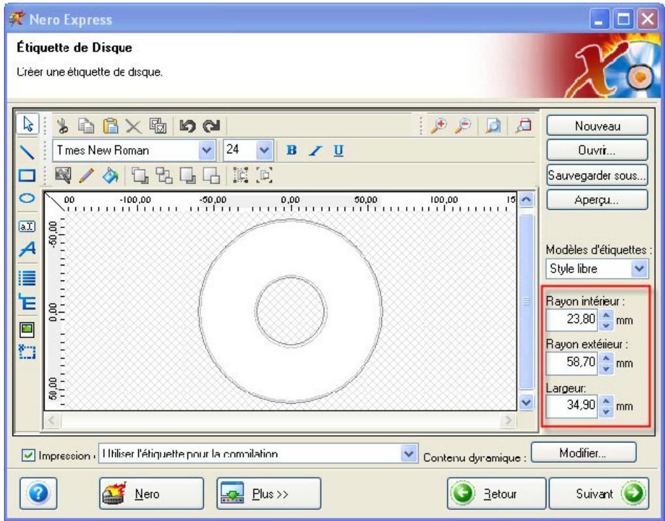
Task: Click the Ouvrir... button
Action: point(597,150)
